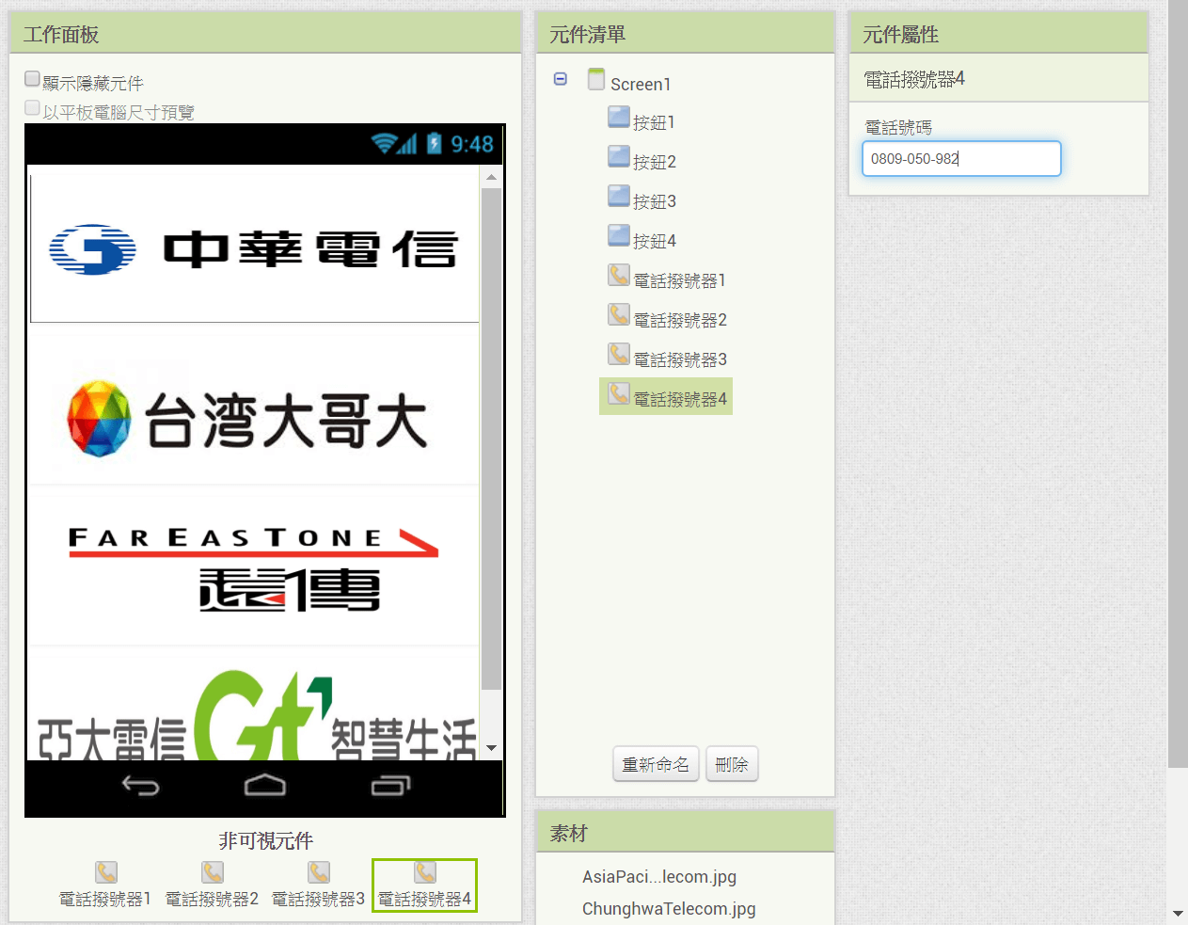Click the 元件清單 panel header
The image size is (1188, 925).
click(685, 33)
